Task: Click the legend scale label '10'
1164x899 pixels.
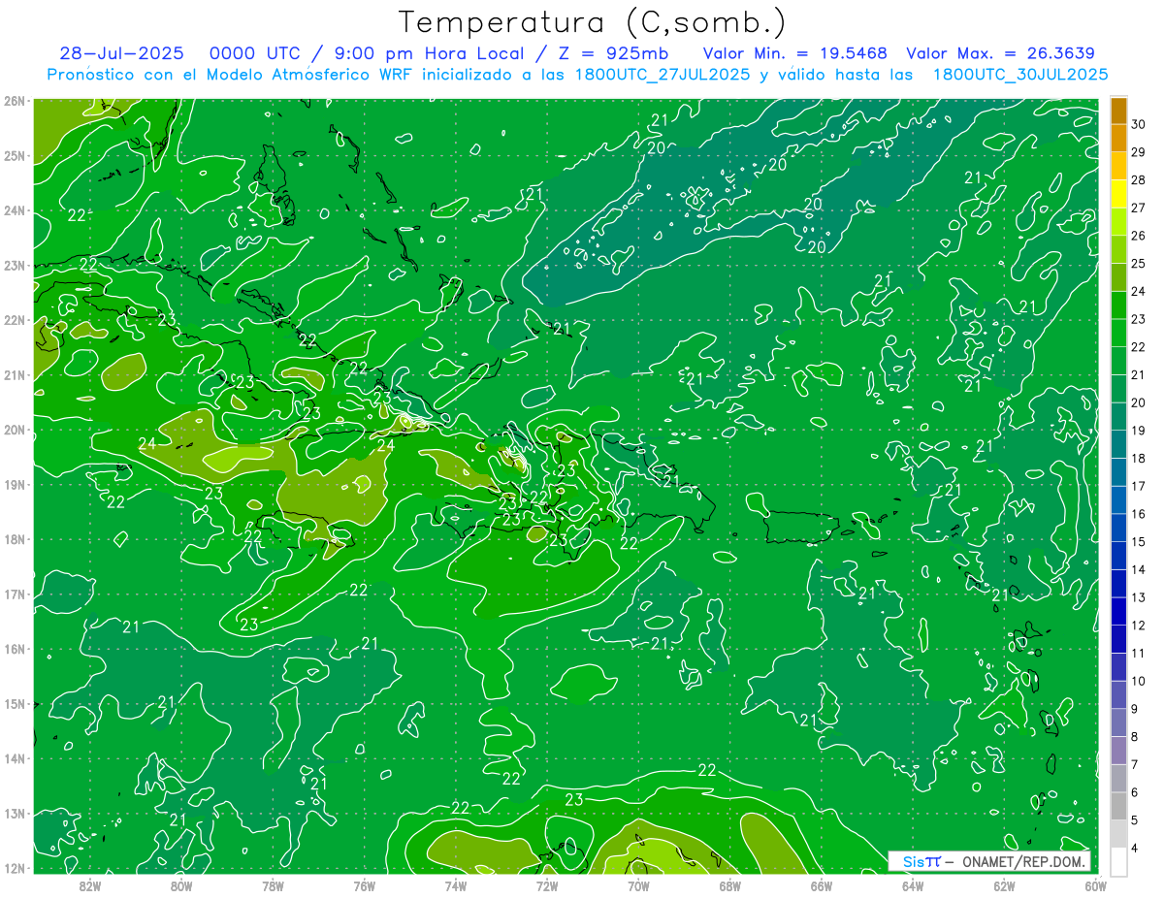Action: [1139, 681]
